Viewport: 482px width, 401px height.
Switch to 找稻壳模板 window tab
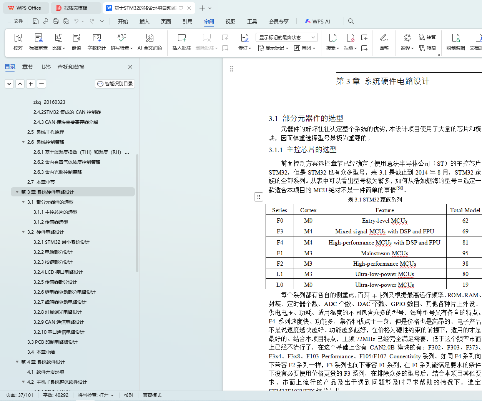tap(75, 8)
